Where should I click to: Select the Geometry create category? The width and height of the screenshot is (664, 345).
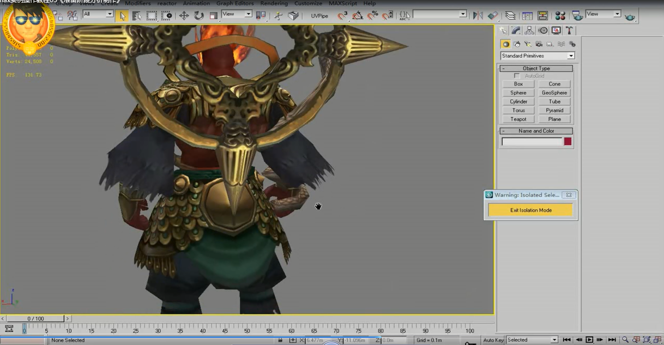coord(506,44)
